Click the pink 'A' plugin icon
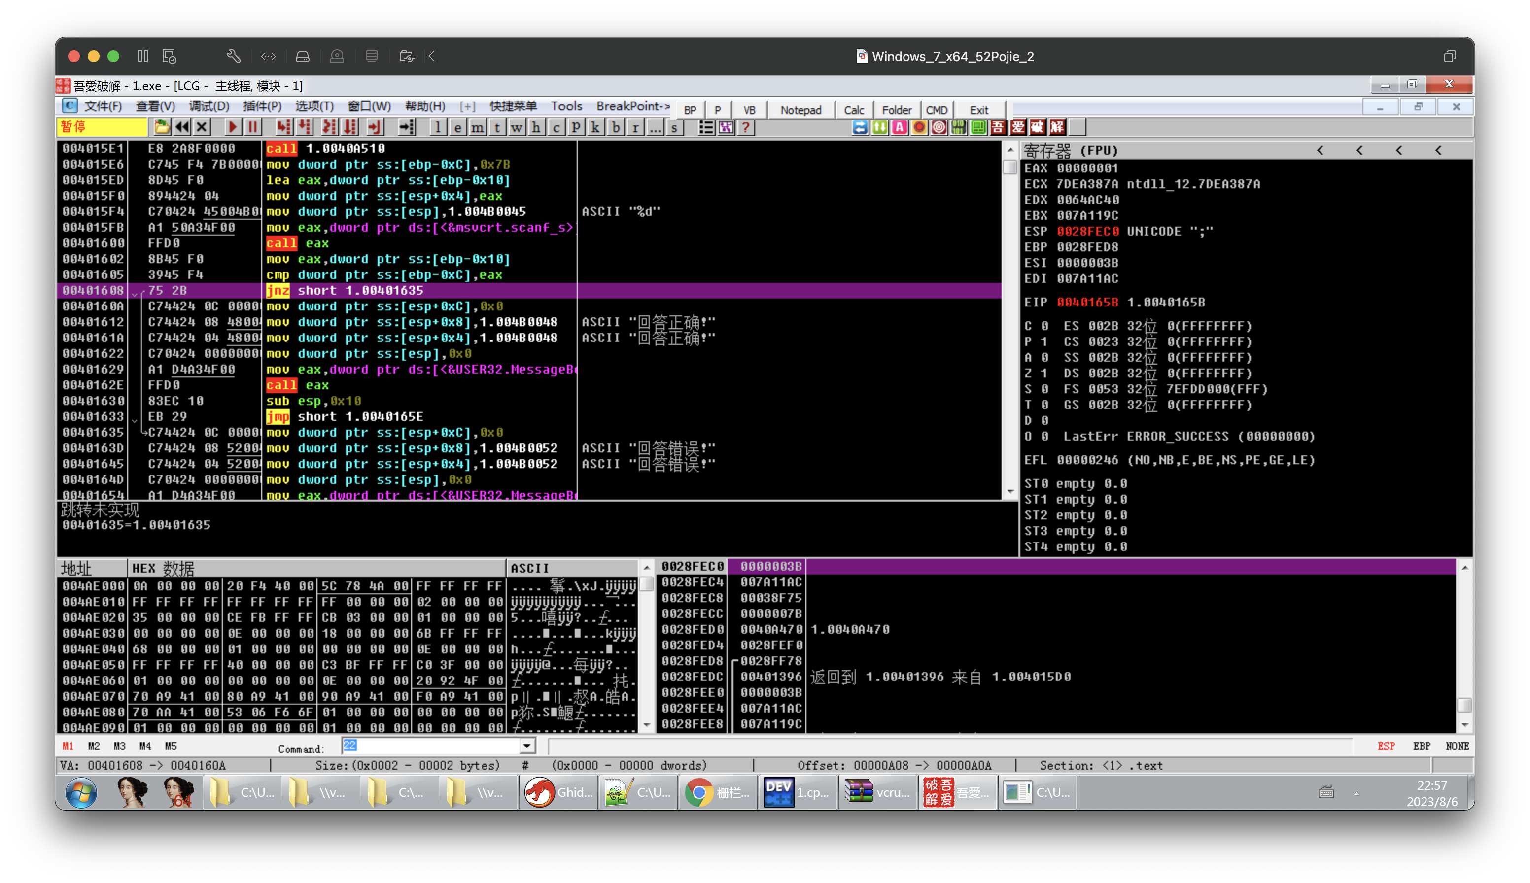1530x883 pixels. click(x=899, y=127)
